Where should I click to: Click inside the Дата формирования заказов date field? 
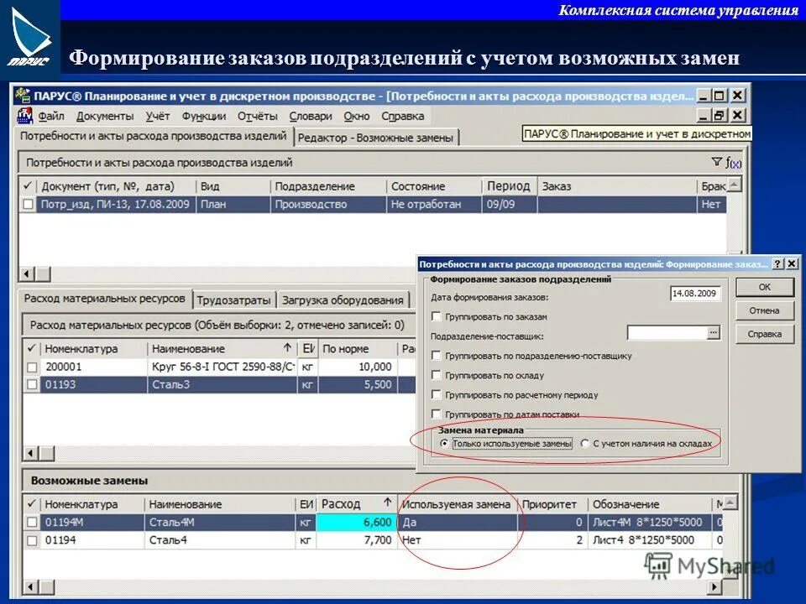coord(694,294)
